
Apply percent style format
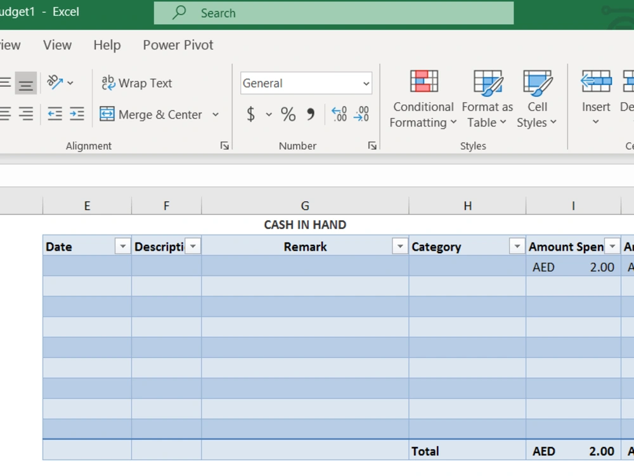click(x=288, y=114)
